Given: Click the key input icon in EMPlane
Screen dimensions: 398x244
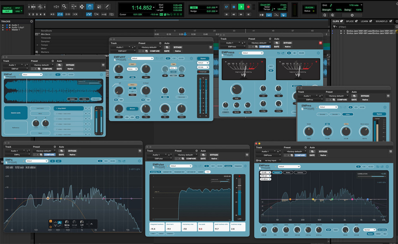Looking at the screenshot, I should pos(258,160).
